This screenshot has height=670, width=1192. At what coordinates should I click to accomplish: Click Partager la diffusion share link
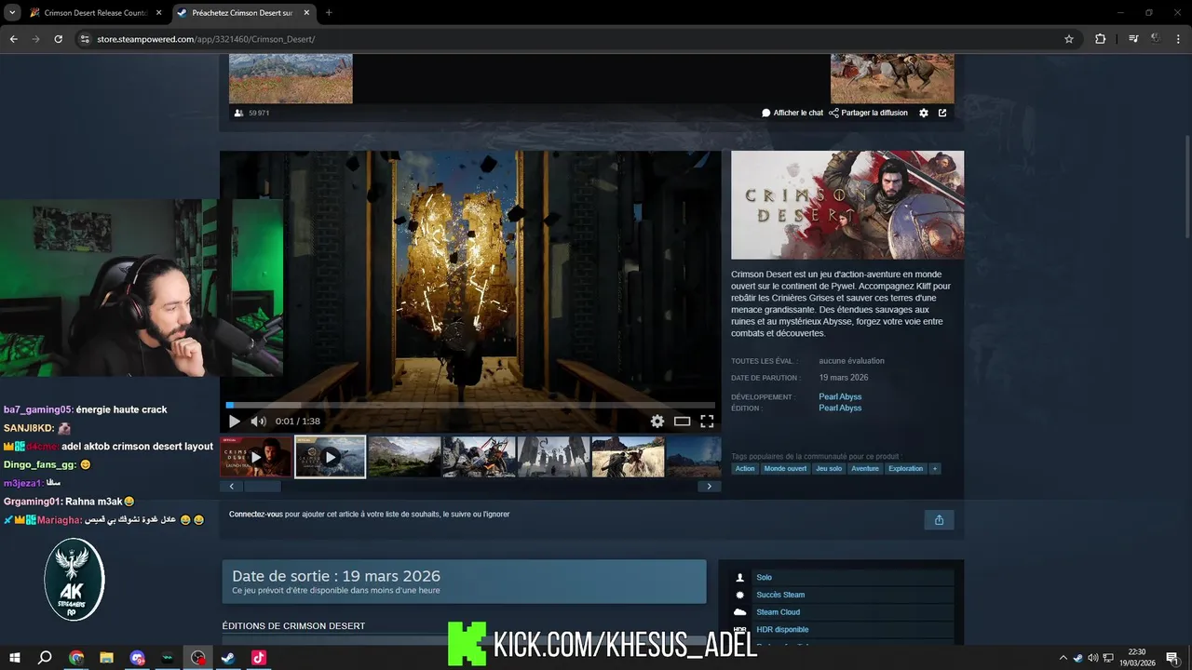[x=868, y=113]
